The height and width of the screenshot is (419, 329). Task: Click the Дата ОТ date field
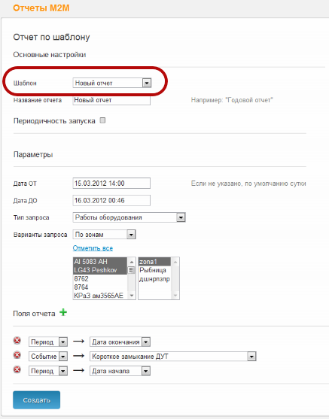[111, 184]
